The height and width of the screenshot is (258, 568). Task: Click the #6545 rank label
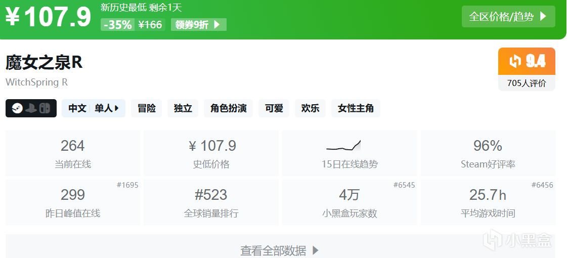tap(404, 185)
